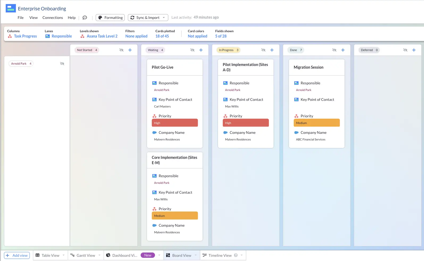The width and height of the screenshot is (424, 261).
Task: Click help question mark on Timeline View
Action: pyautogui.click(x=236, y=255)
